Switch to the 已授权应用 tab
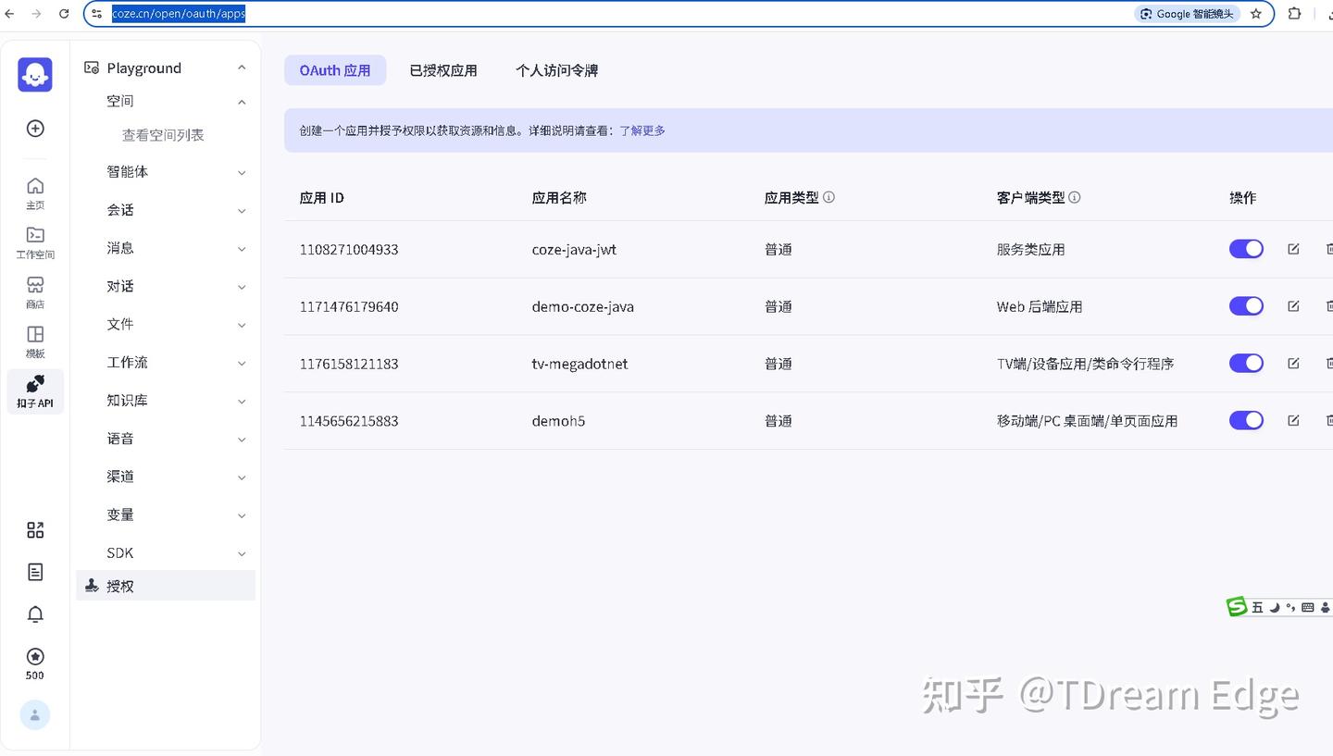The height and width of the screenshot is (756, 1333). tap(443, 69)
